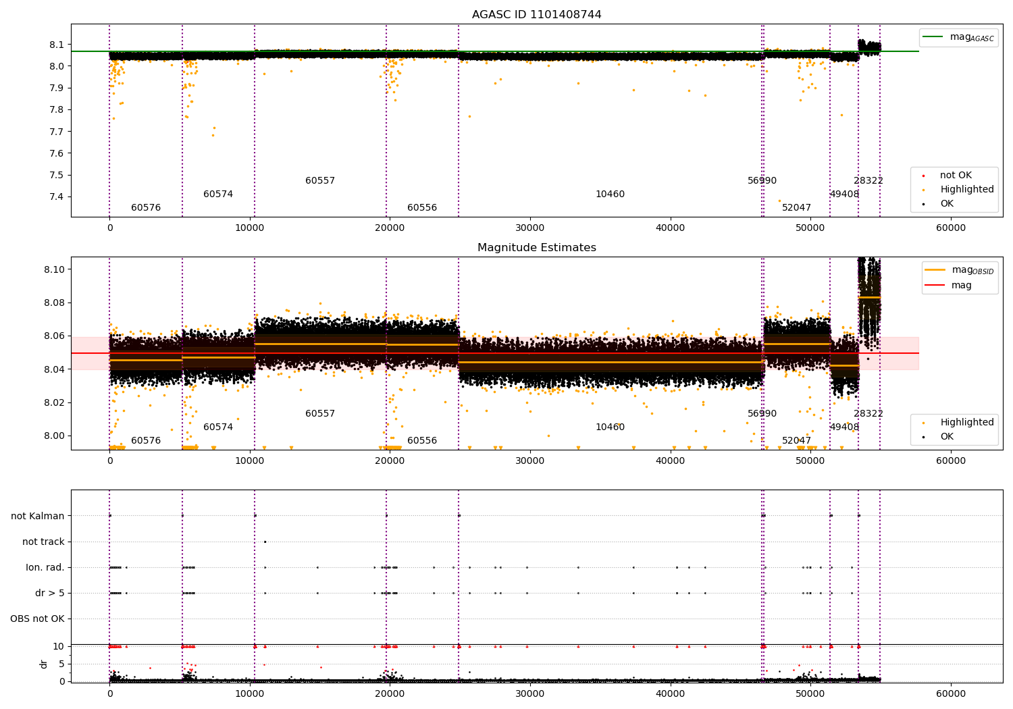The height and width of the screenshot is (709, 1013).
Task: Click obsid label 60557 in the AGASC ID plot
Action: [x=320, y=181]
